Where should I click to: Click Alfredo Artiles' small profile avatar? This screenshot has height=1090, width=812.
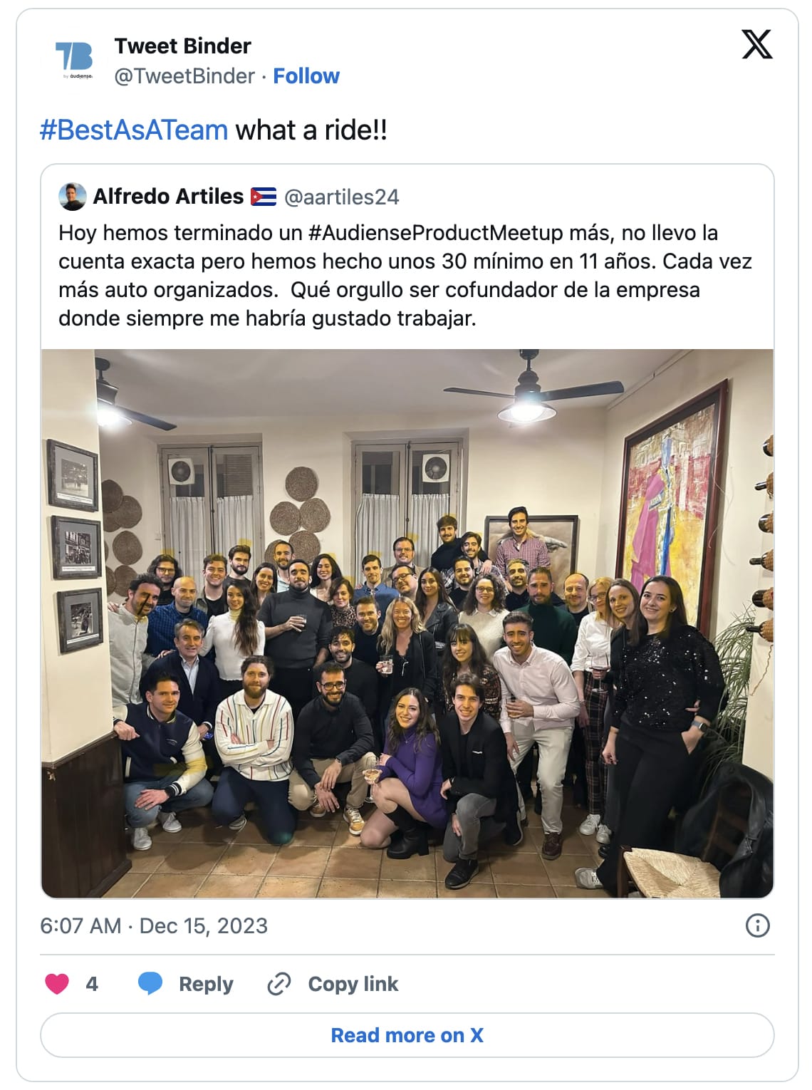pyautogui.click(x=73, y=197)
